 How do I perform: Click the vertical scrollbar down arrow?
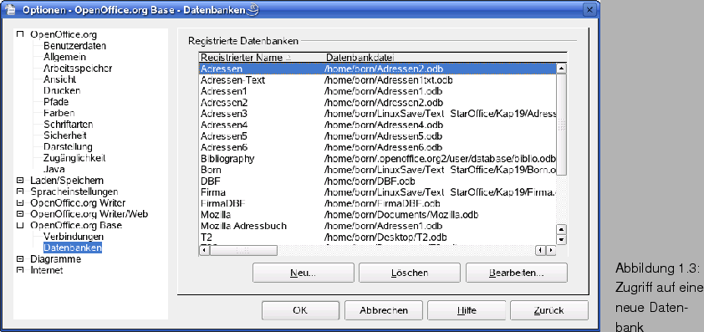click(561, 239)
